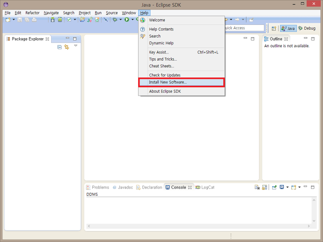The height and width of the screenshot is (242, 323).
Task: Expand the Forward navigation history dropdown
Action: point(243,20)
